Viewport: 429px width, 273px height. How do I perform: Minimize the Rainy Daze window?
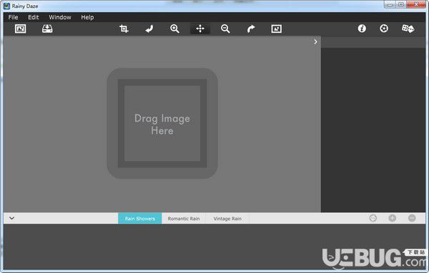[x=390, y=4]
